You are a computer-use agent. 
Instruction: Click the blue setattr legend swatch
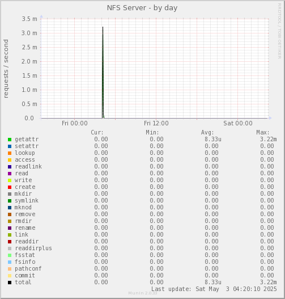coord(10,146)
